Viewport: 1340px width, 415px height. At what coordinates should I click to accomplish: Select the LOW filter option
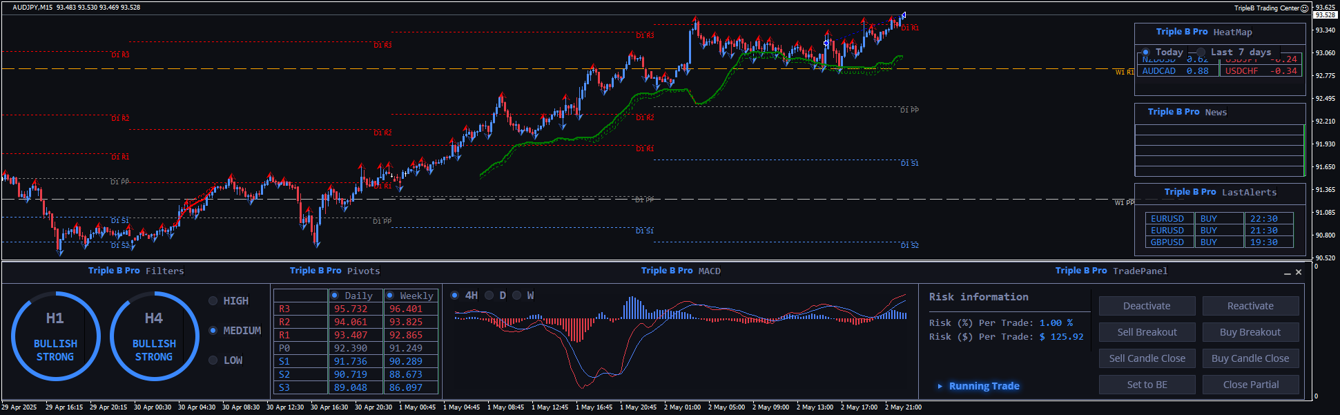[x=213, y=360]
